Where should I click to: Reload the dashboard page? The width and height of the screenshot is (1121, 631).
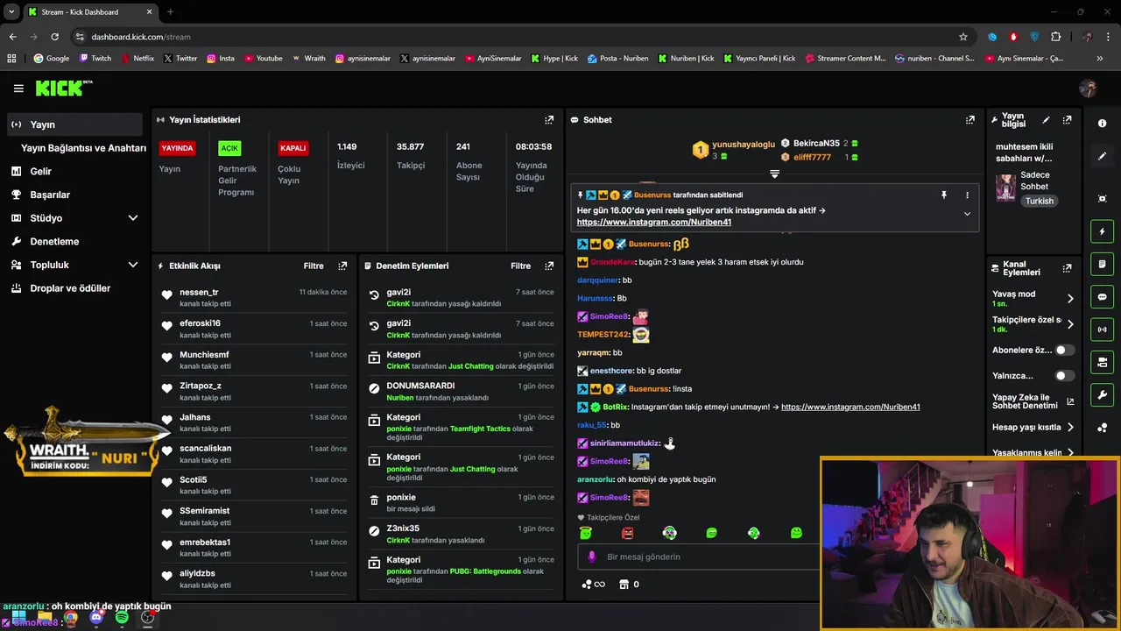[54, 37]
